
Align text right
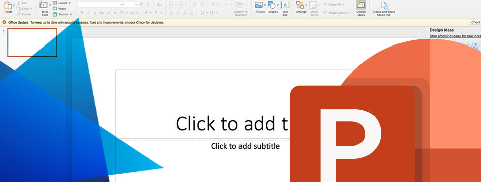[x=185, y=13]
